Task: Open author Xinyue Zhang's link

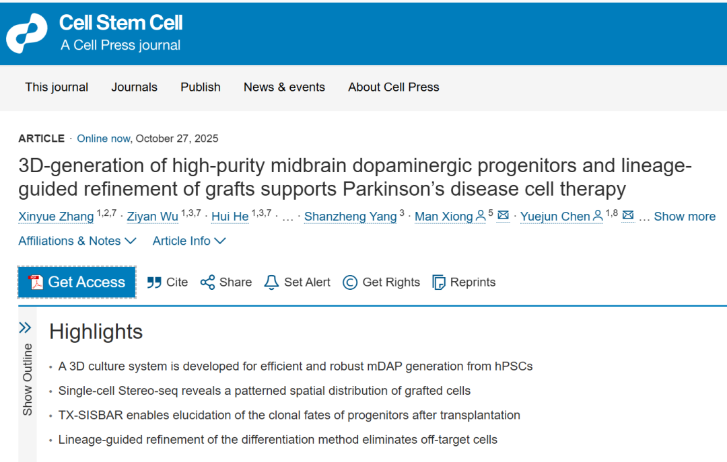Action: coord(56,217)
